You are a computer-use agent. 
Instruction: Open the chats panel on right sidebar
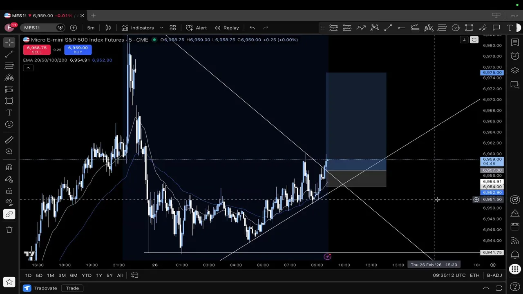coord(515,85)
